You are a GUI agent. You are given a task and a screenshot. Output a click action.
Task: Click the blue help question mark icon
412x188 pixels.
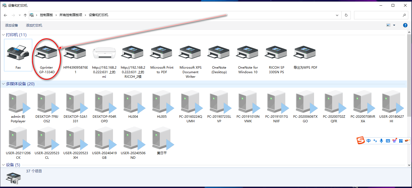(x=405, y=25)
